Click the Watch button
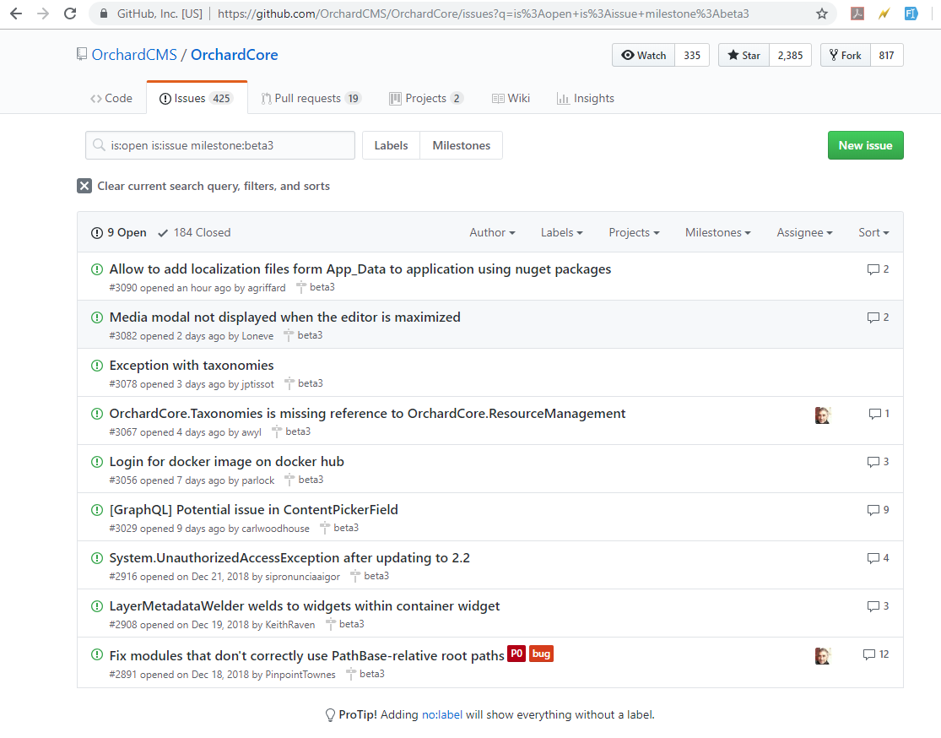 (x=643, y=55)
